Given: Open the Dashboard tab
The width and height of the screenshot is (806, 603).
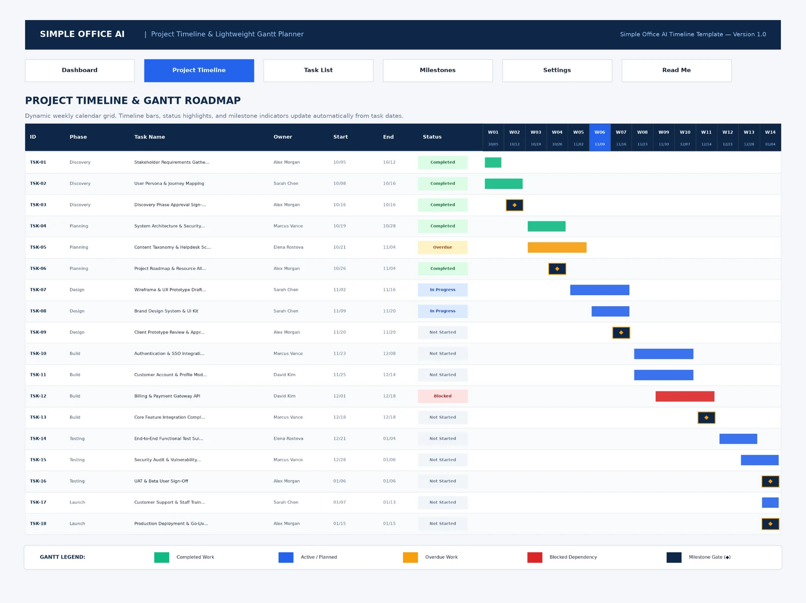Looking at the screenshot, I should pyautogui.click(x=80, y=71).
